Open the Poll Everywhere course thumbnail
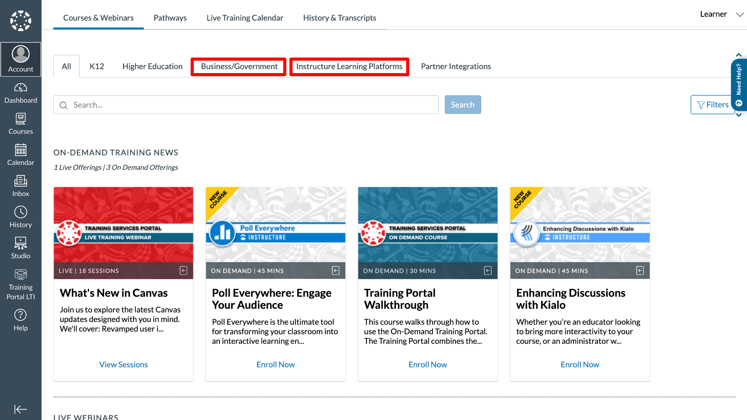 point(275,233)
